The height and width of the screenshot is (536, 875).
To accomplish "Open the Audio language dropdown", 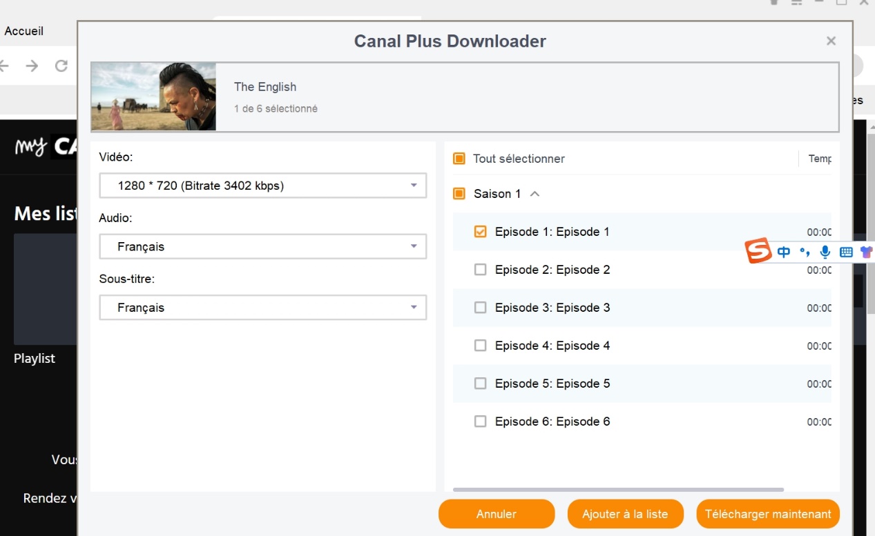I will click(263, 246).
